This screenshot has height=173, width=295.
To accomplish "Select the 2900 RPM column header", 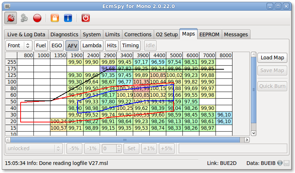I will (108, 55).
